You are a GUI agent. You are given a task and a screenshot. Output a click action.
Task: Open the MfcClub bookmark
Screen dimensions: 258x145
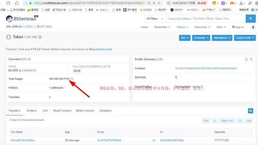coord(75,10)
